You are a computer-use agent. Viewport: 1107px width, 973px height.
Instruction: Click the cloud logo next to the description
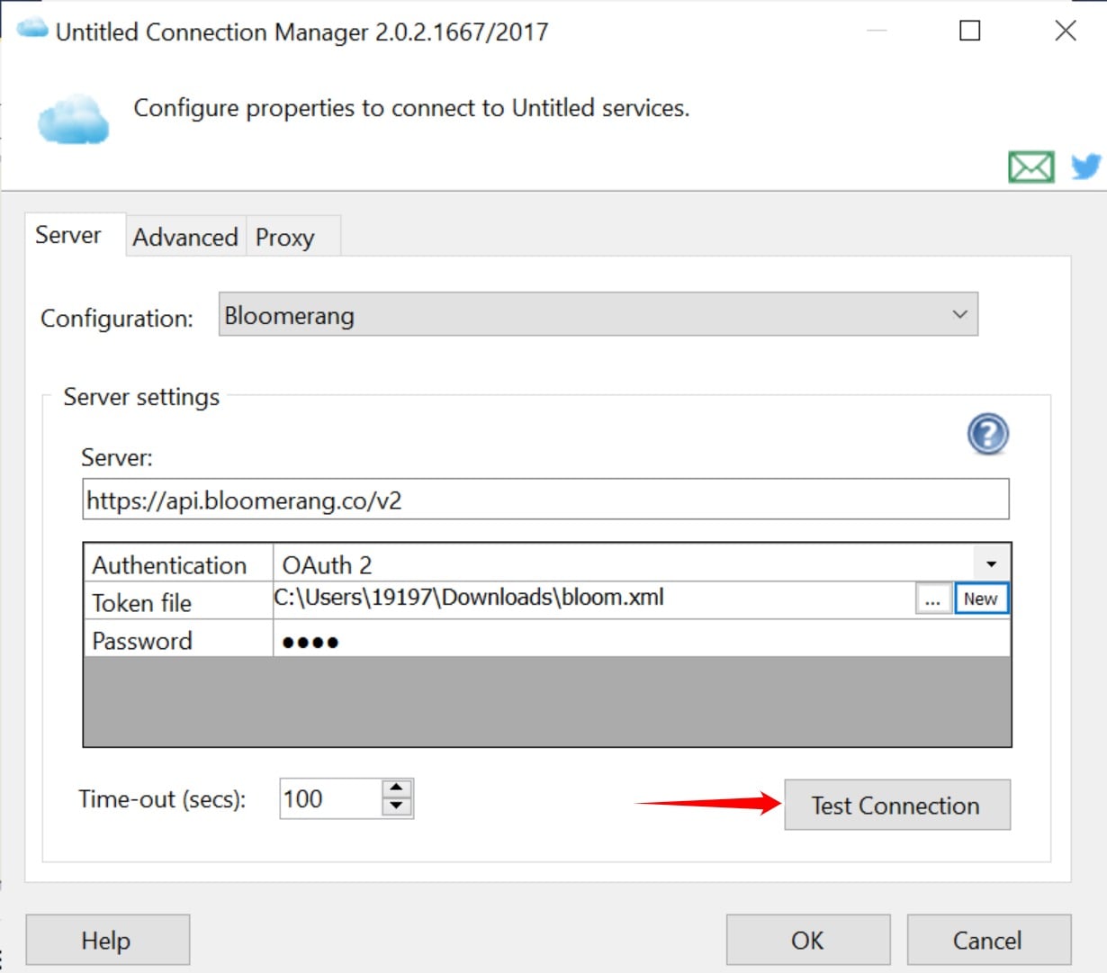(73, 119)
